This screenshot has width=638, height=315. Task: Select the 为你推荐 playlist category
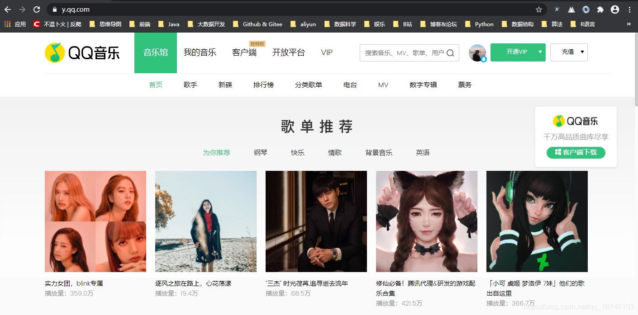coord(216,153)
